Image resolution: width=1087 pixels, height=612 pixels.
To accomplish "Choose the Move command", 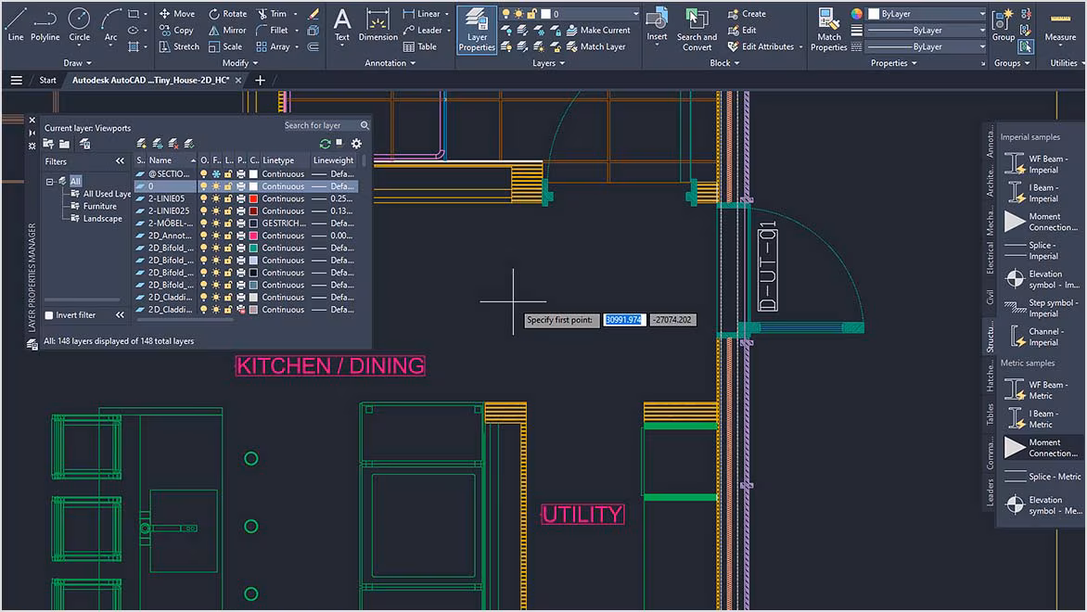I will tap(177, 13).
